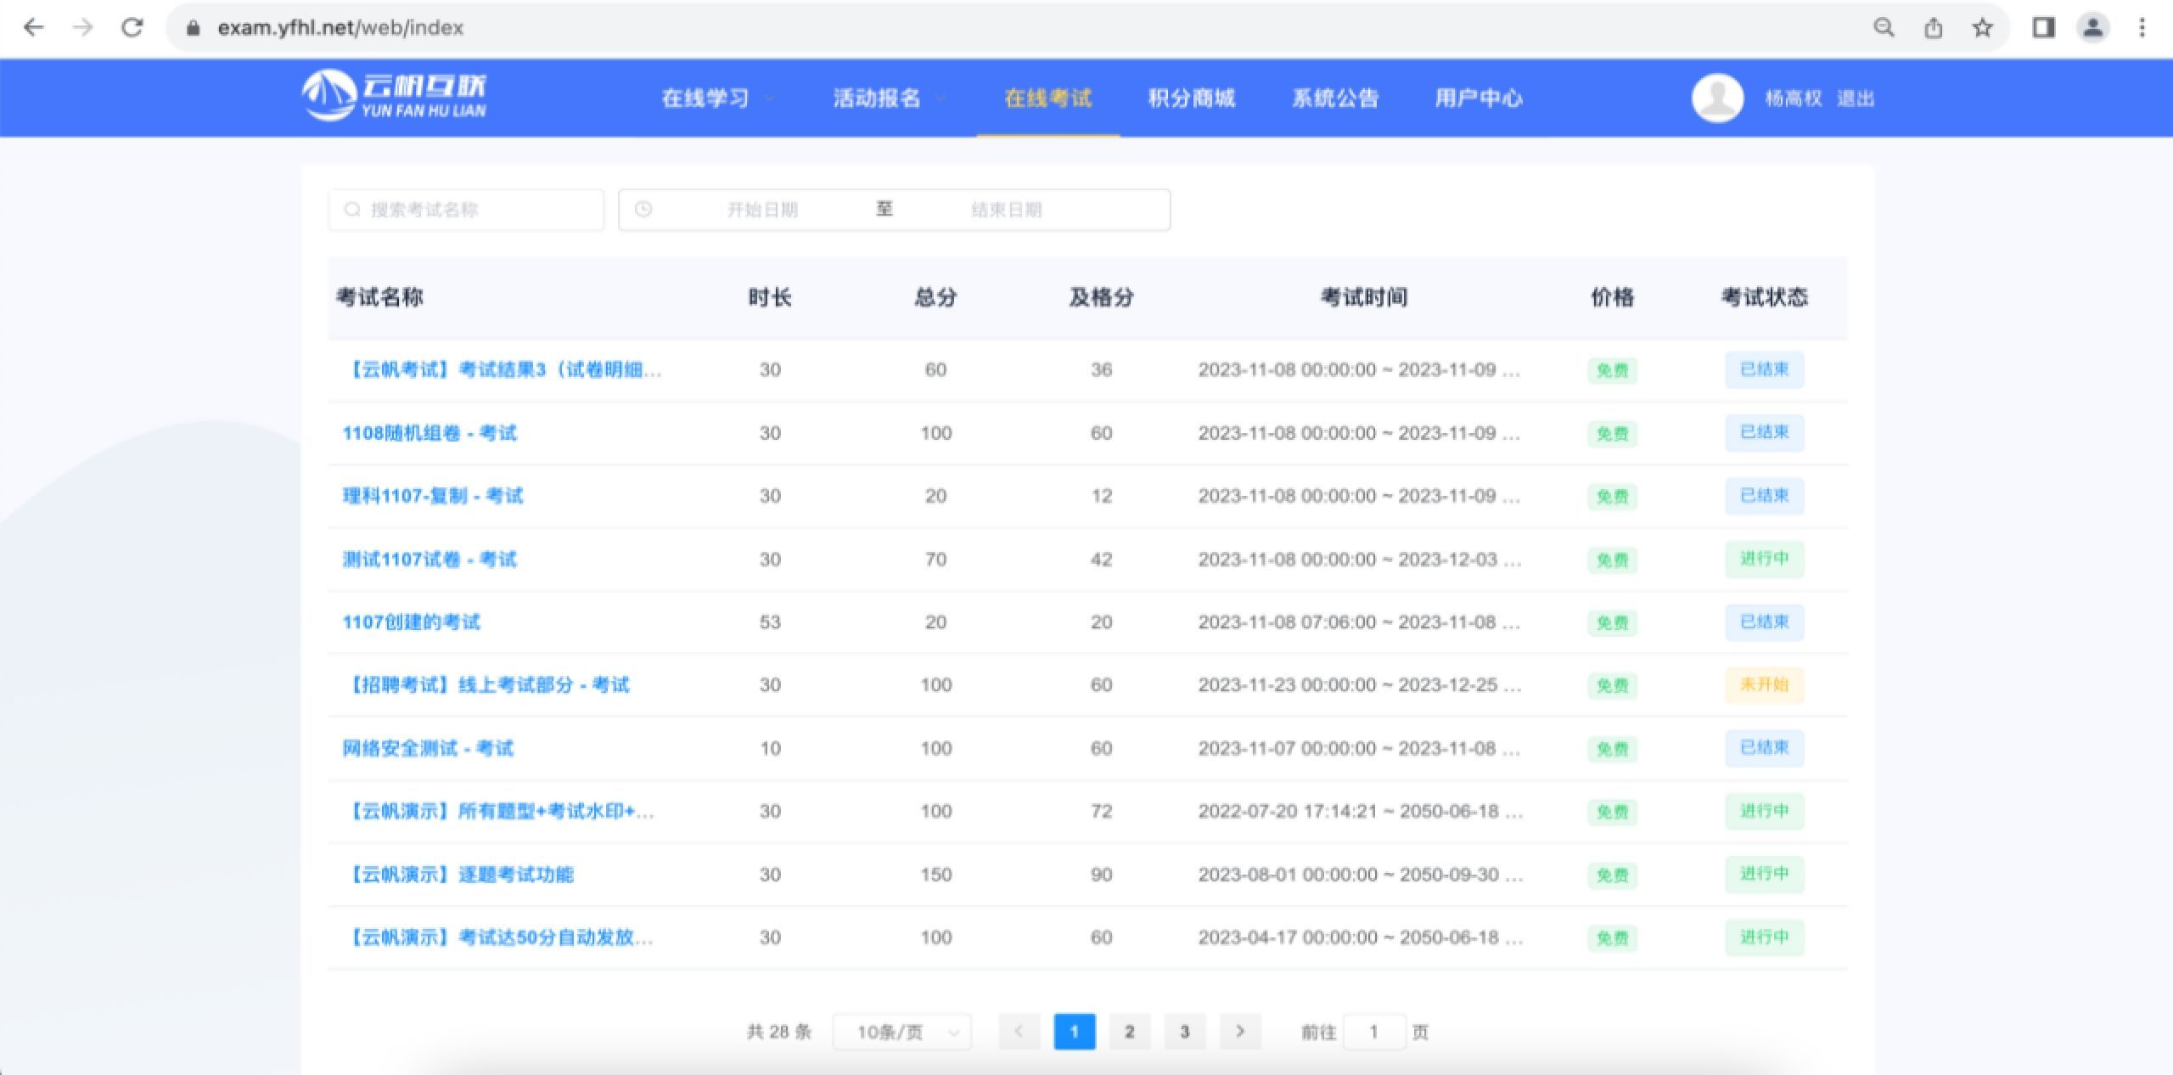Reload the page with the refresh icon
This screenshot has width=2173, height=1075.
[132, 27]
